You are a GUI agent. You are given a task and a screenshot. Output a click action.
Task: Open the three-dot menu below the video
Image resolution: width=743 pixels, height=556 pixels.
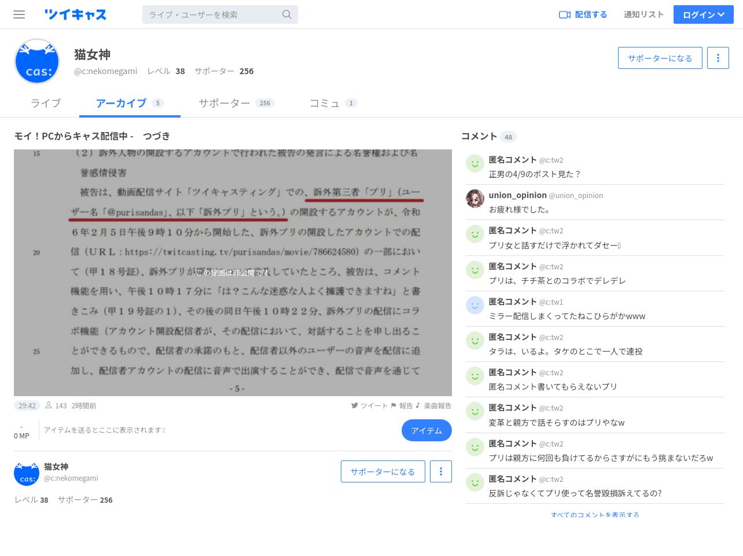[441, 471]
